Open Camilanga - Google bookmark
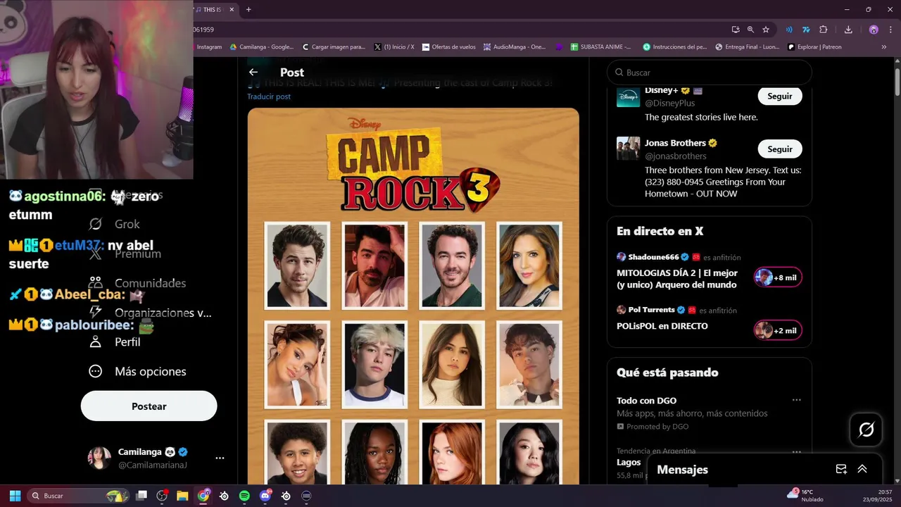Viewport: 901px width, 507px height. (261, 47)
